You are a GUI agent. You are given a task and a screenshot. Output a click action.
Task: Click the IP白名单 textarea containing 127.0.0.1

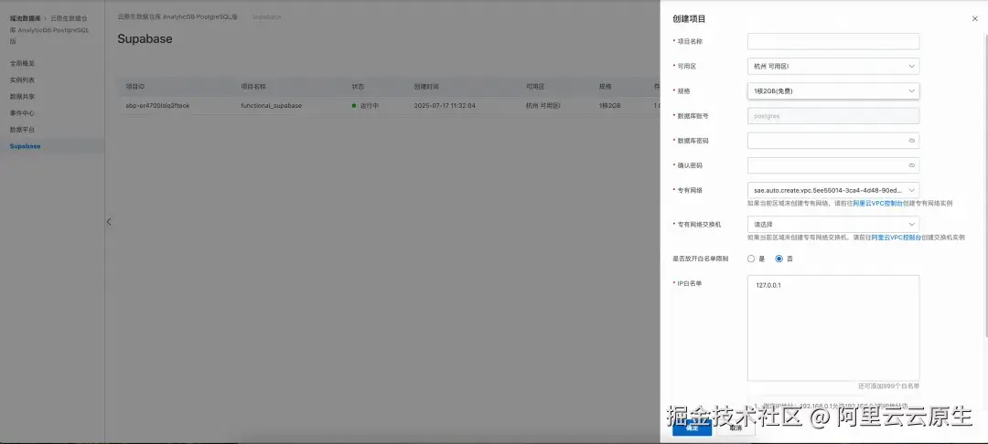pos(833,328)
